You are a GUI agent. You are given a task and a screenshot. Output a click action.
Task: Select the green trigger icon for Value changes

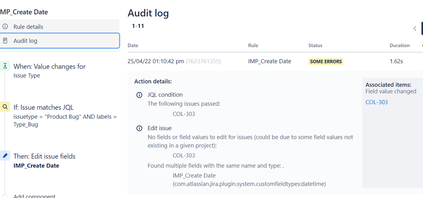click(x=5, y=66)
